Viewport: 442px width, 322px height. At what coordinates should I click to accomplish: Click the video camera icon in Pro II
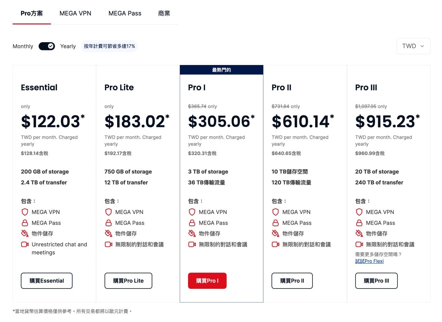(x=276, y=244)
